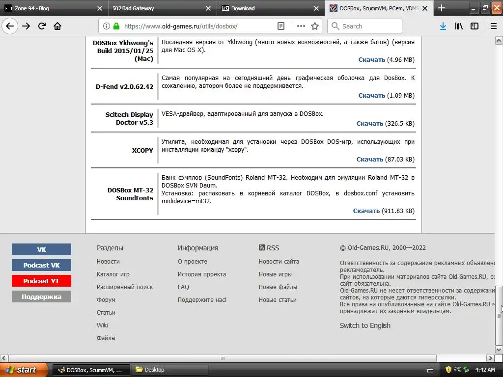
Task: Open the Файлы footer link
Action: point(106,338)
